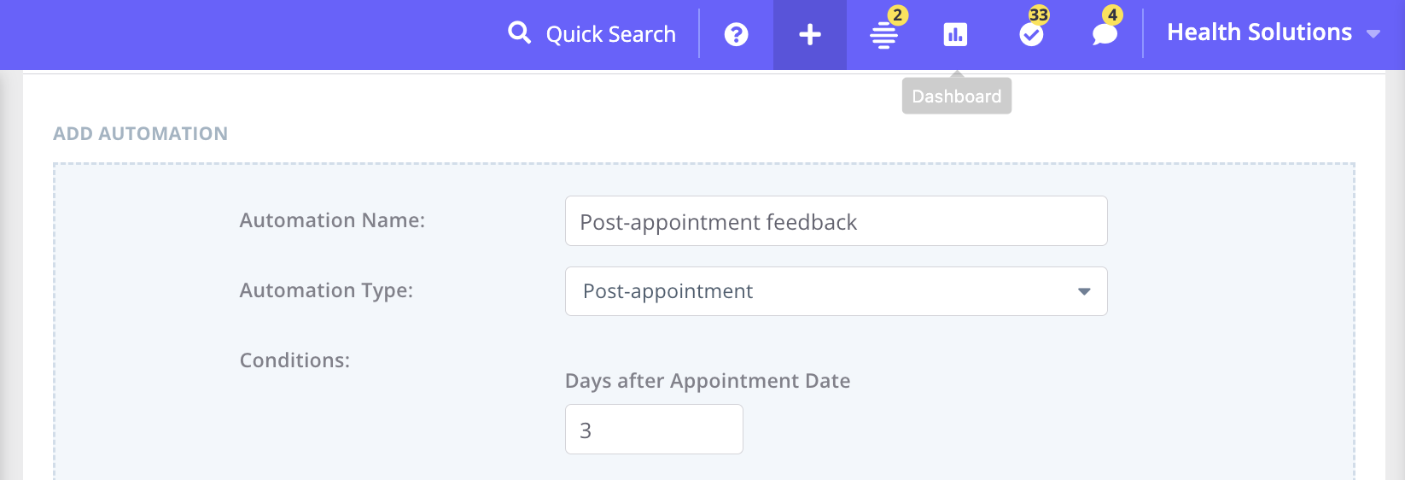Viewport: 1405px width, 480px height.
Task: Click the yellow badge showing 2
Action: coord(897,15)
